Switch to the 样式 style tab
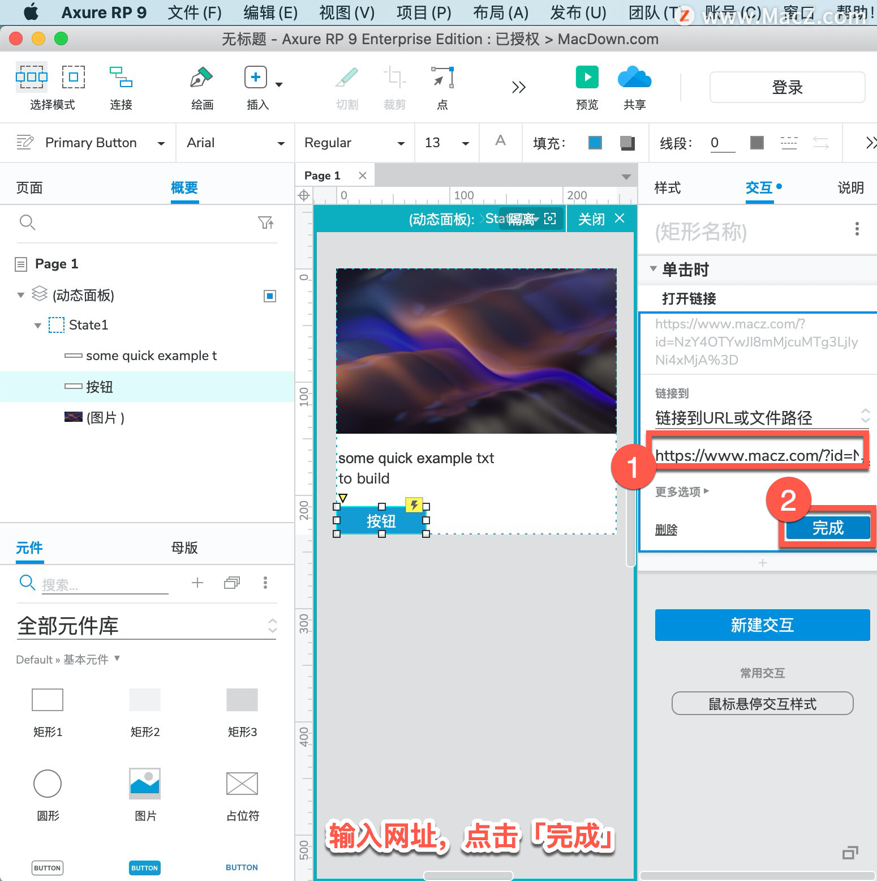The height and width of the screenshot is (881, 877). point(668,188)
